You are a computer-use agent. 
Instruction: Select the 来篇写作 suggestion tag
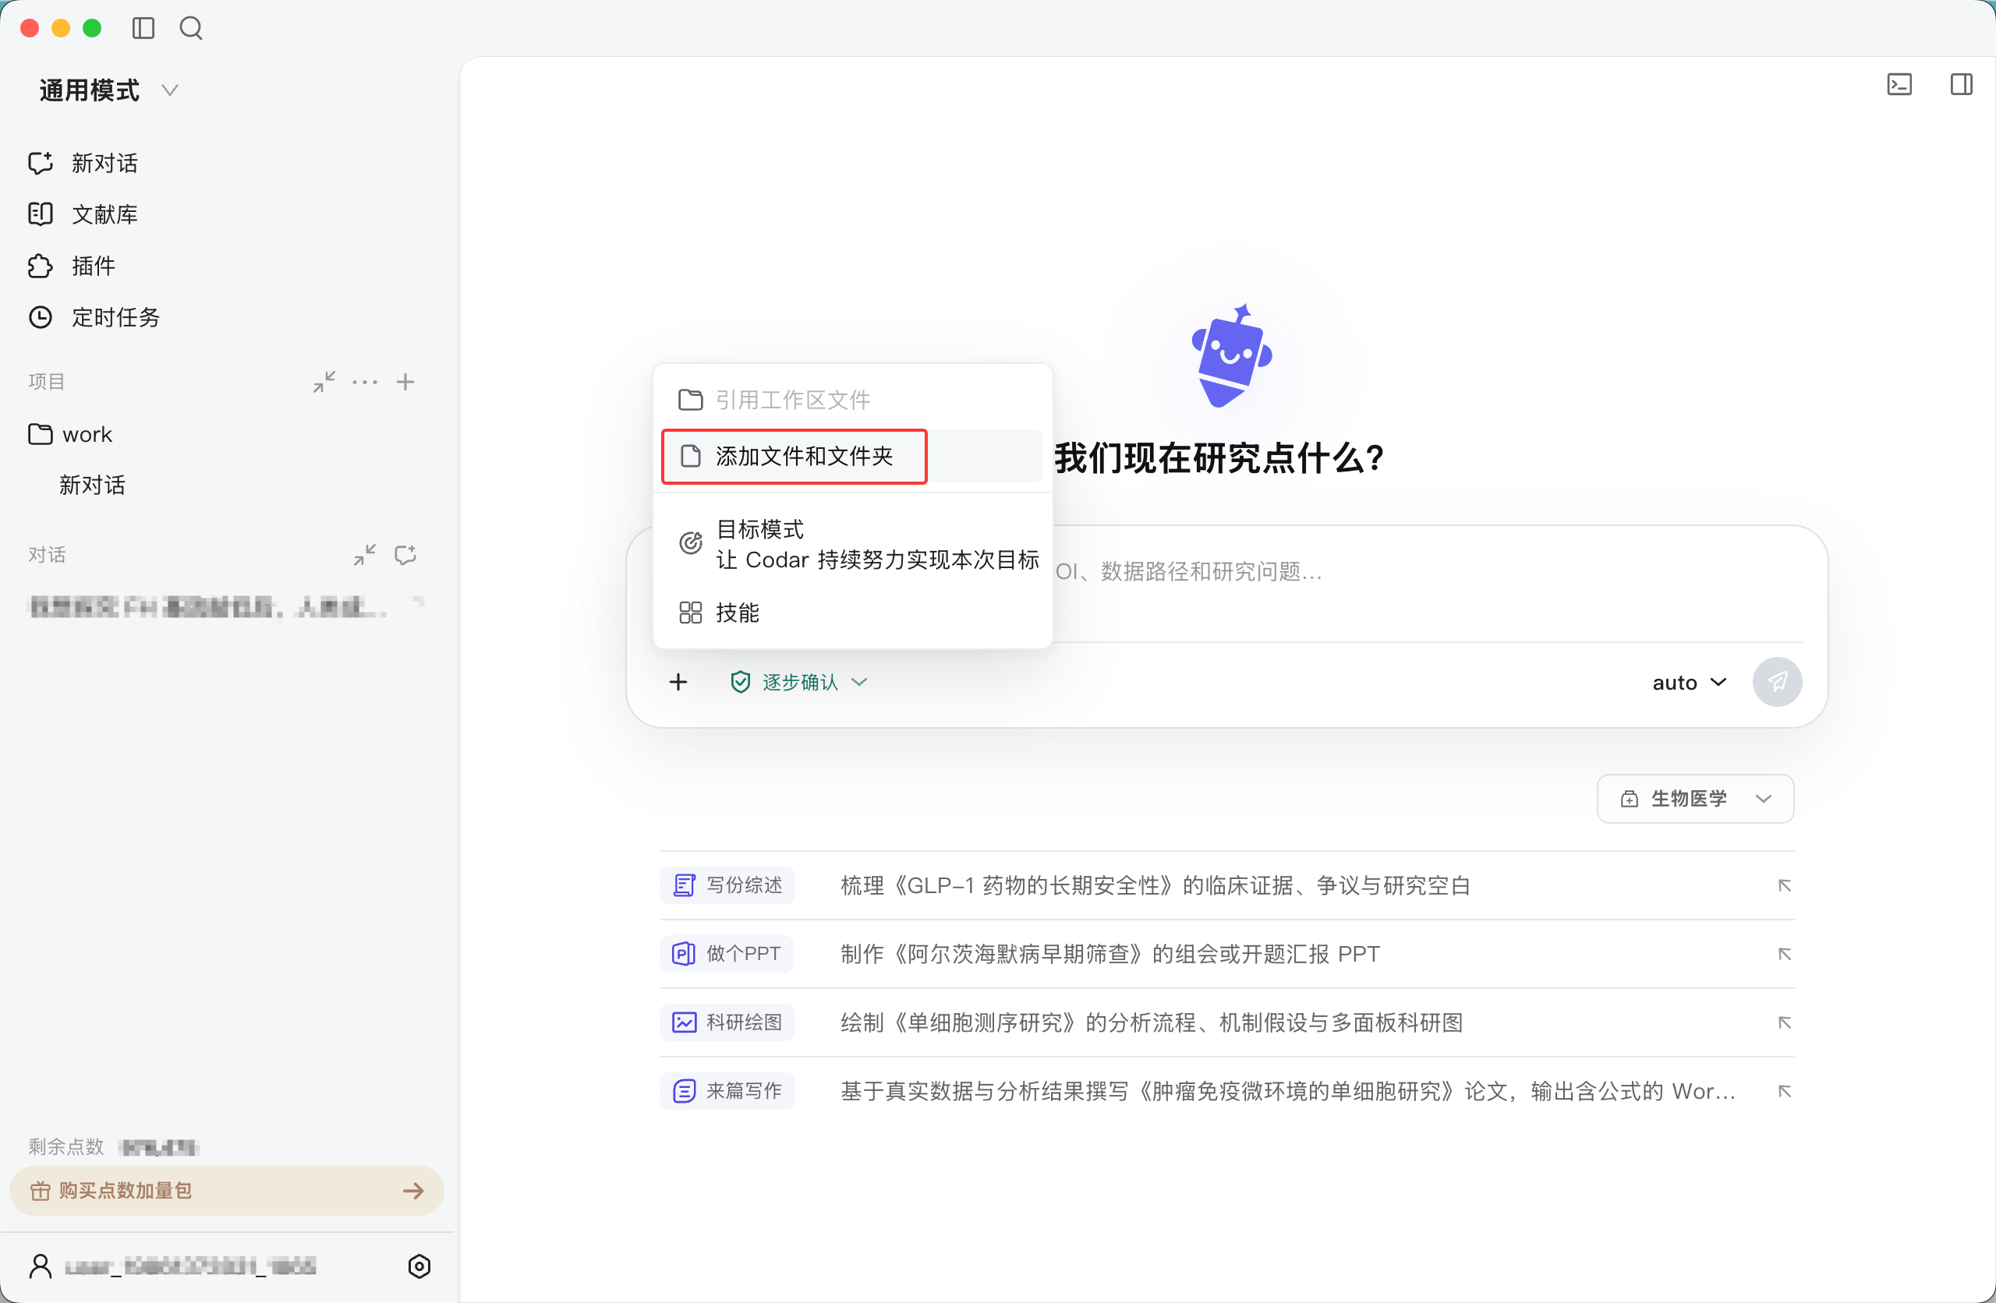727,1091
